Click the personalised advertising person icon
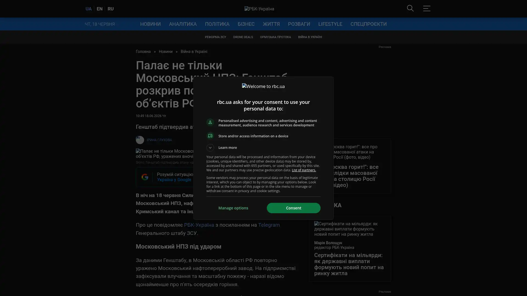The height and width of the screenshot is (296, 527). [210, 123]
